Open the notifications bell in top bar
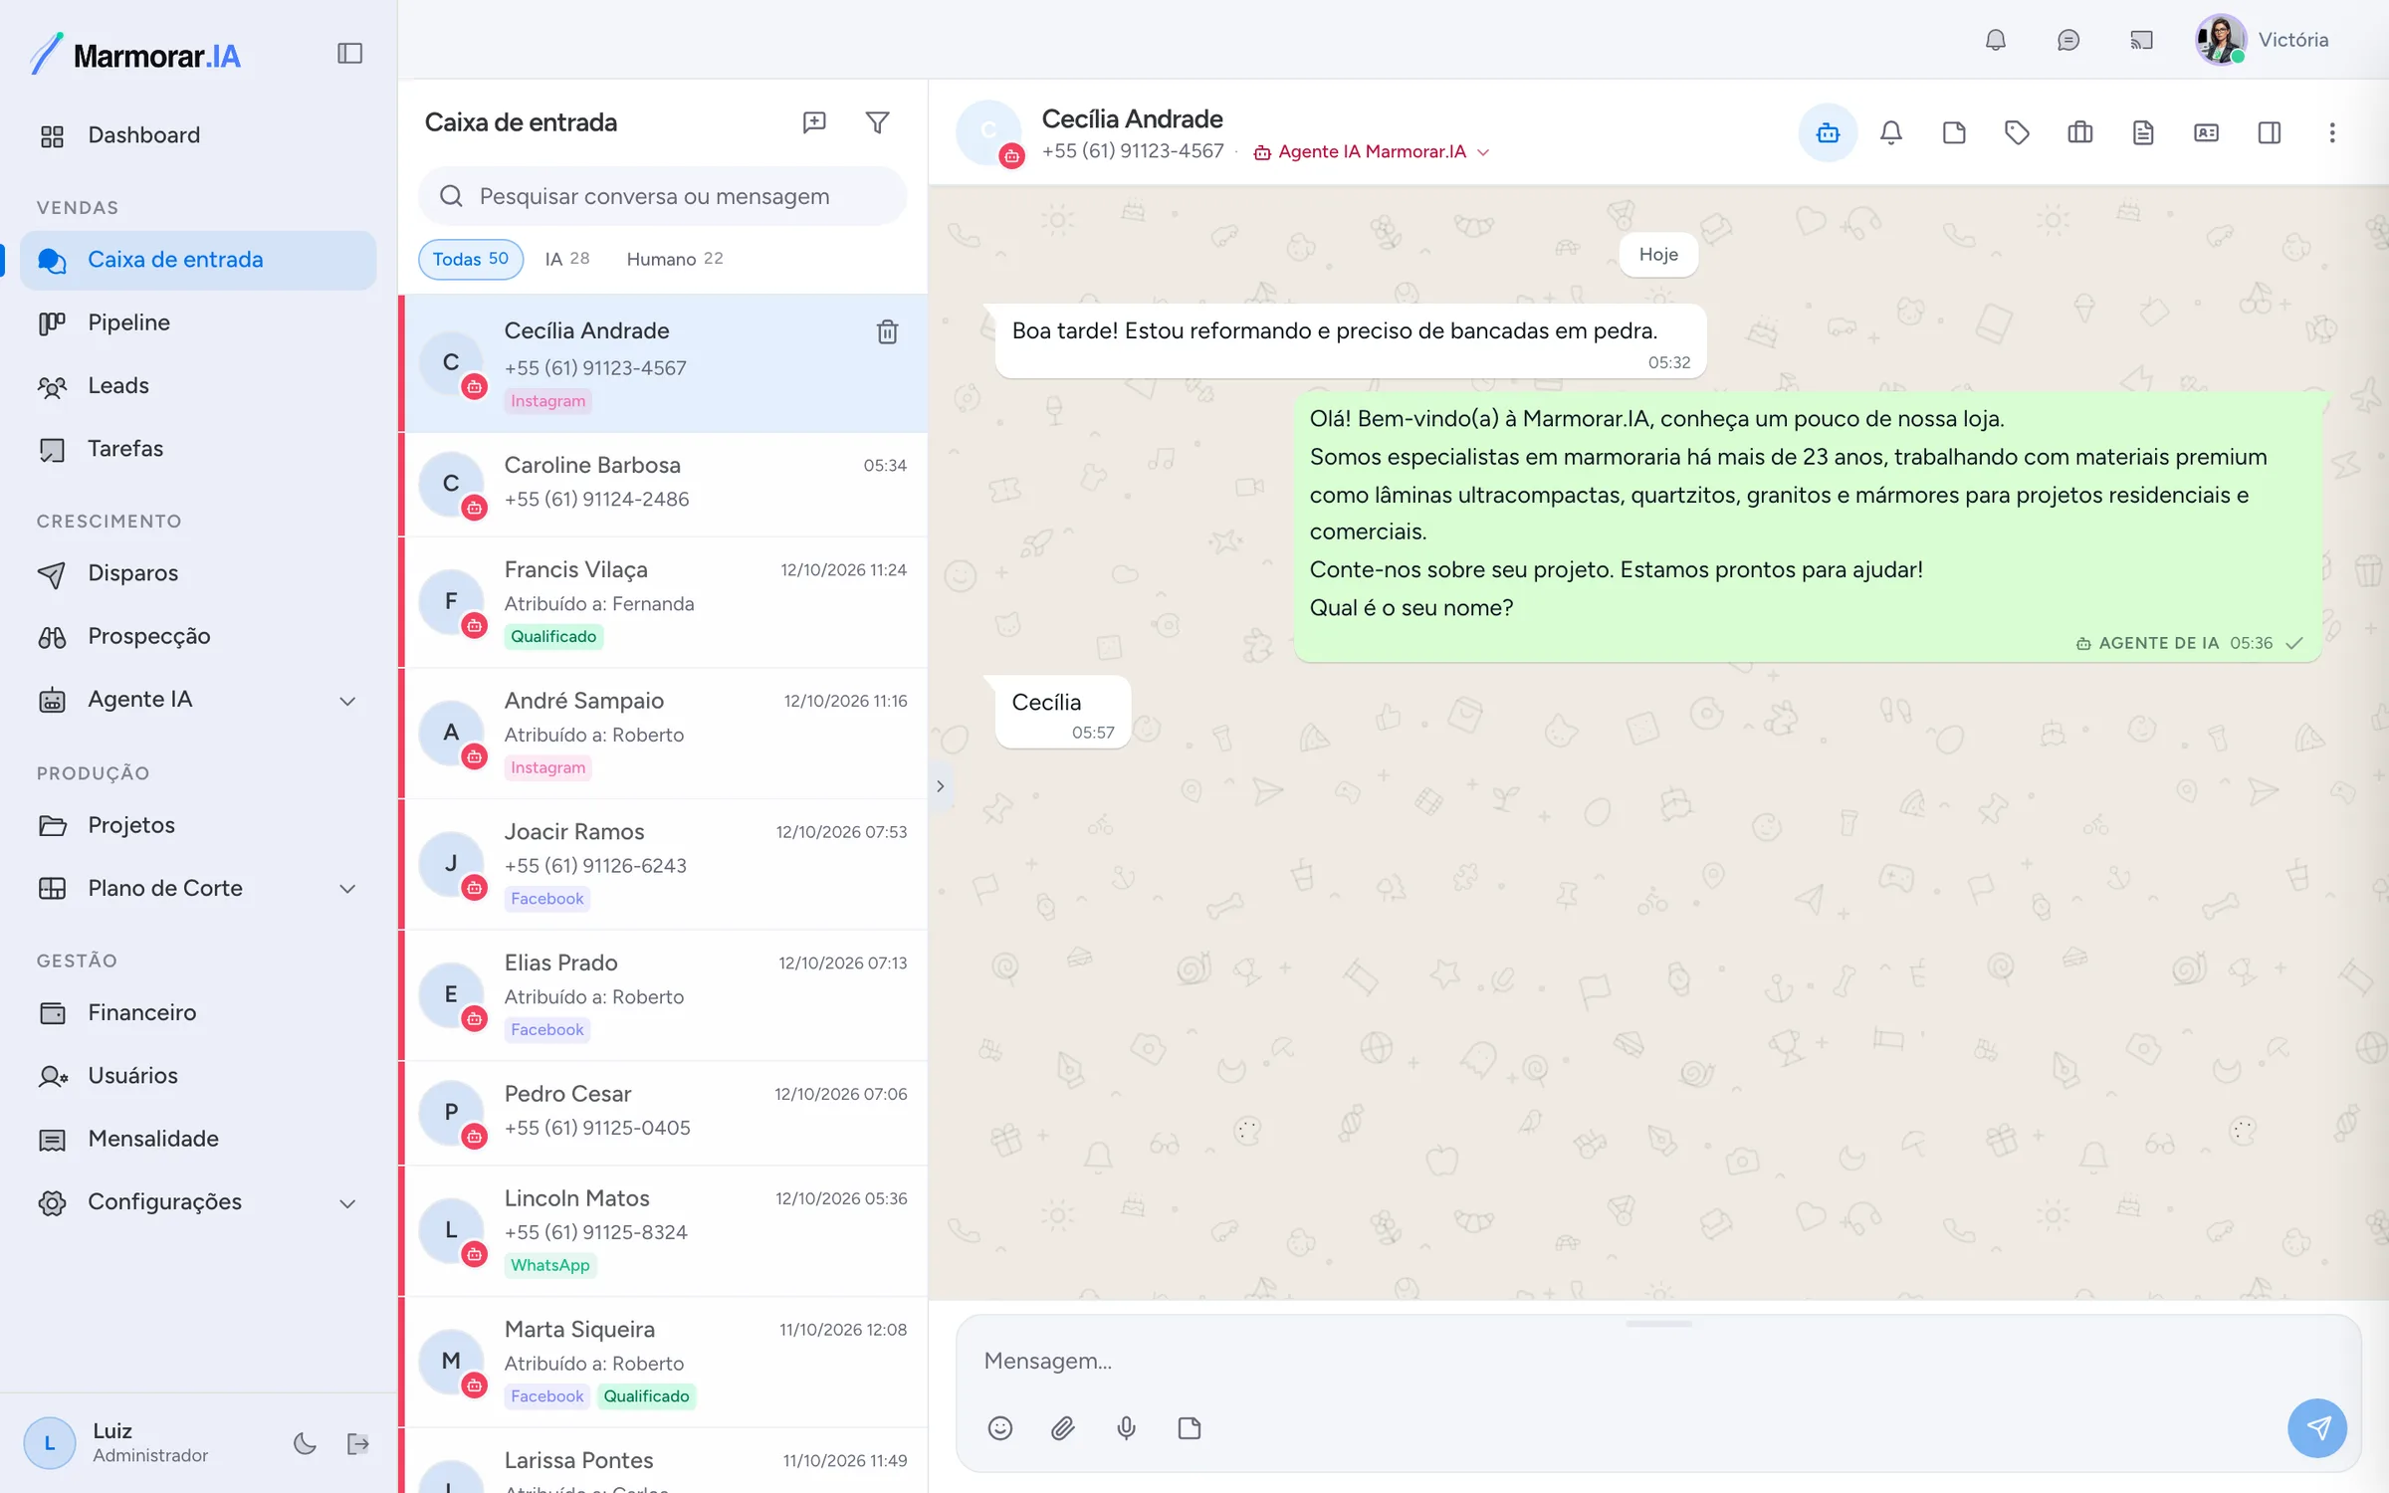This screenshot has height=1493, width=2389. (1995, 40)
